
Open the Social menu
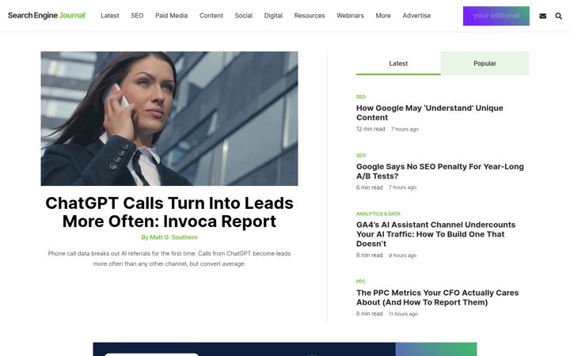pos(244,16)
